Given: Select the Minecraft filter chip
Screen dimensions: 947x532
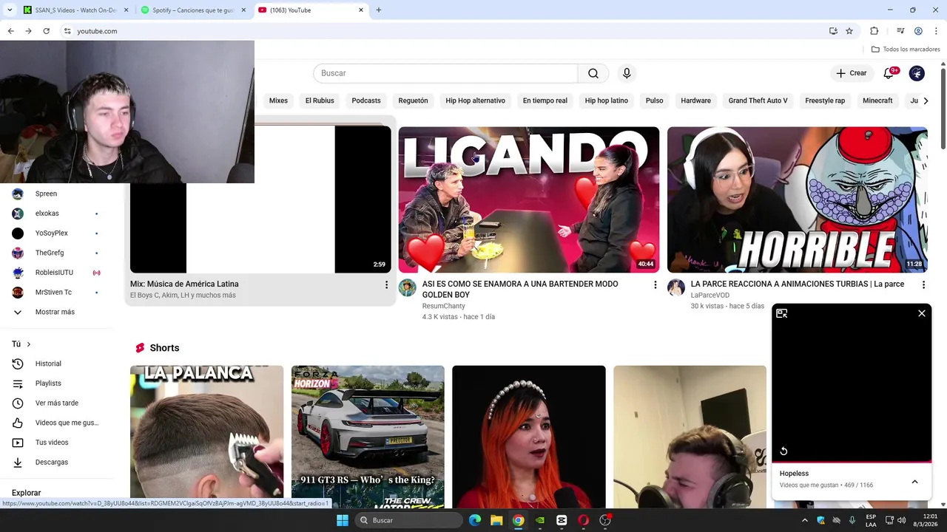Looking at the screenshot, I should tap(877, 100).
